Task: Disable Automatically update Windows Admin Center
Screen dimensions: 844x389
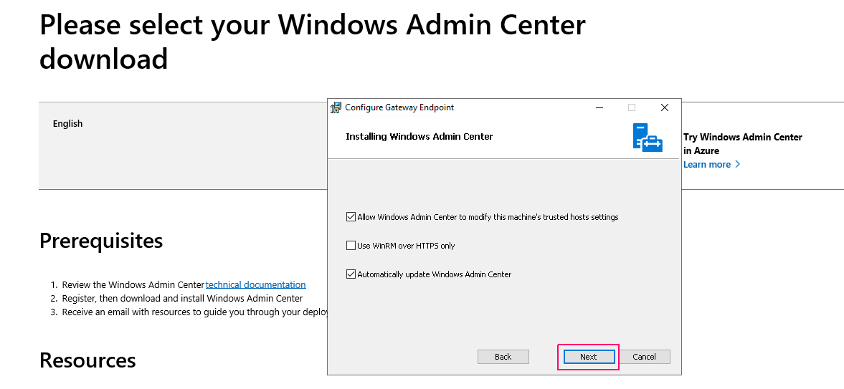Action: [351, 274]
